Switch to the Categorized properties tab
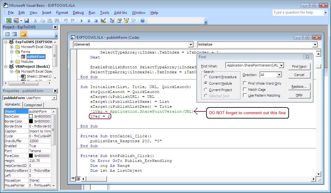The width and height of the screenshot is (331, 193). 33,105
